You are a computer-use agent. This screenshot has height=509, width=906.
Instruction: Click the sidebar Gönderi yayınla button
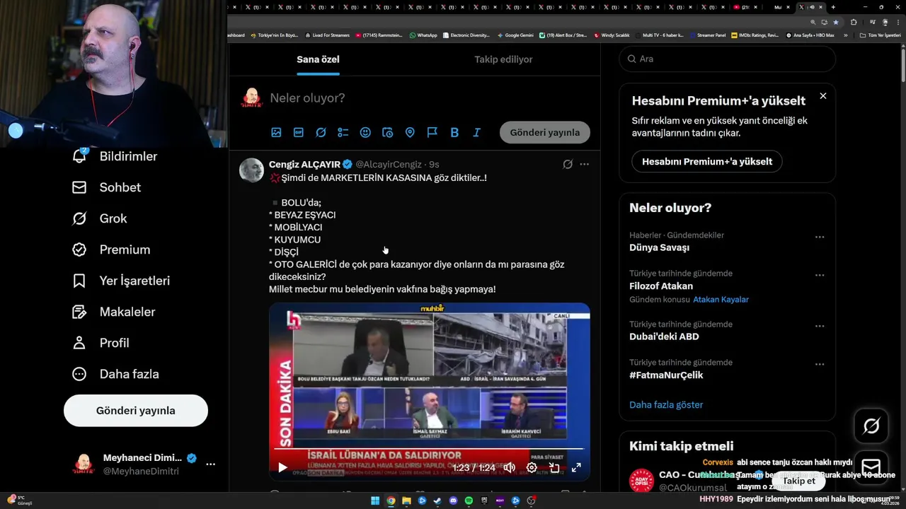pyautogui.click(x=136, y=411)
